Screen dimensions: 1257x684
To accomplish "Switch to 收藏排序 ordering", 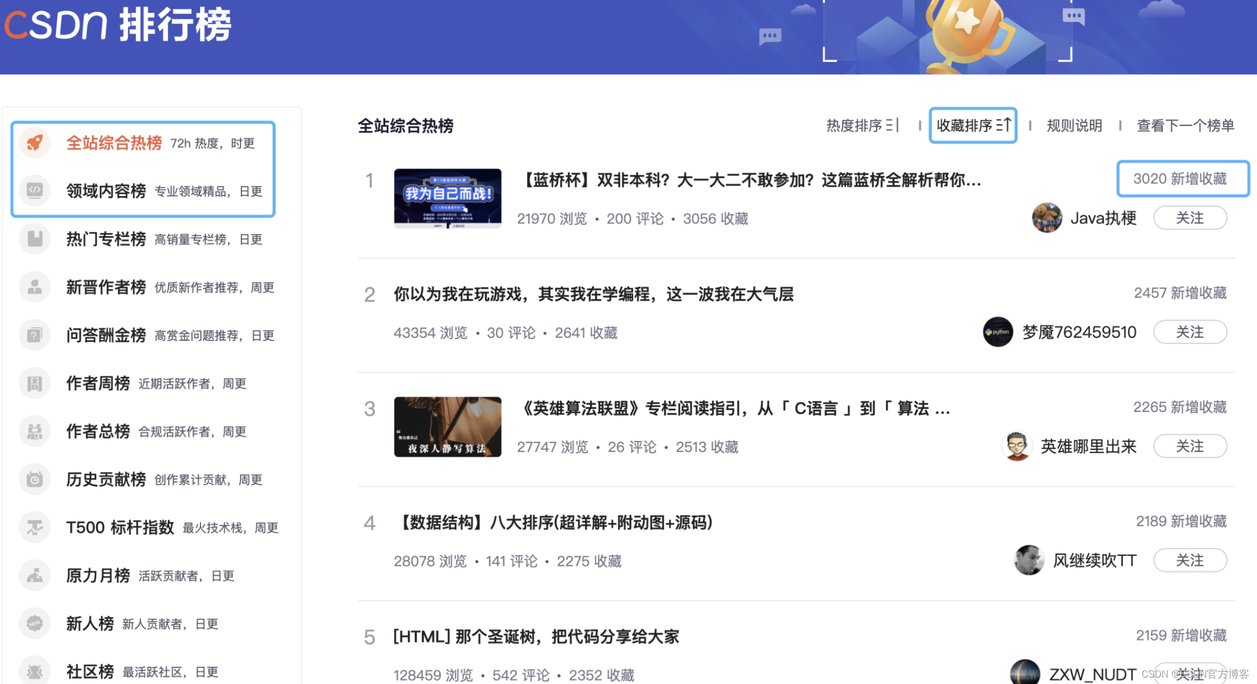I will coord(973,126).
